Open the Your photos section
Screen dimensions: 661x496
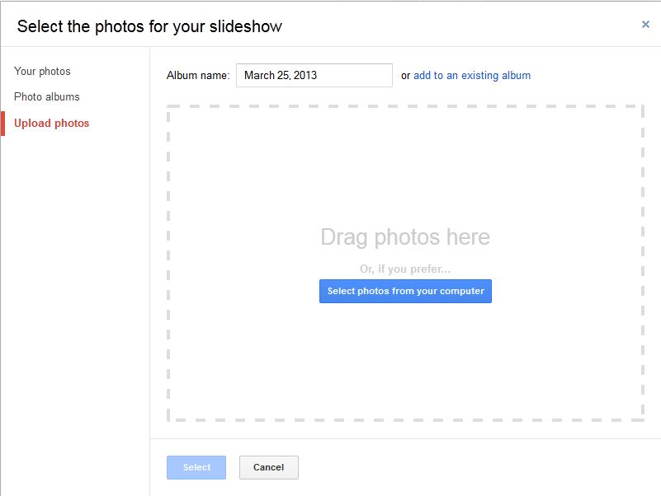click(42, 71)
